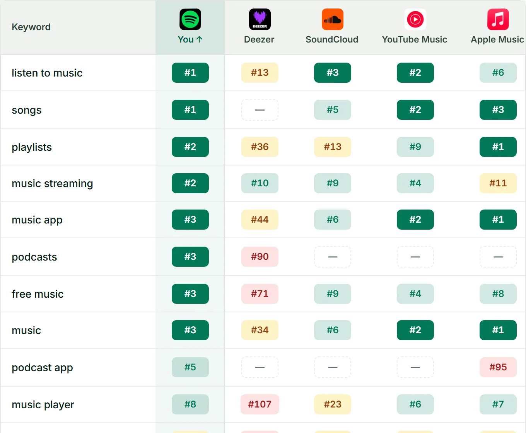526x433 pixels.
Task: Click Deezer's #71 rank for free music
Action: 260,294
